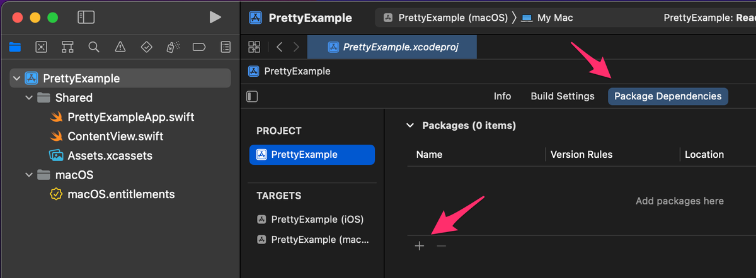Toggle the project and targets list sidebar
The image size is (756, 278).
point(252,96)
